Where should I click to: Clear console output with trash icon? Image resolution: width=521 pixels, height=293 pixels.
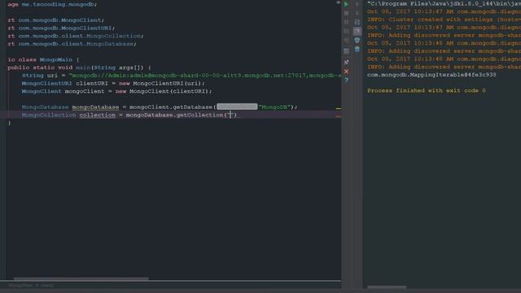tap(357, 49)
